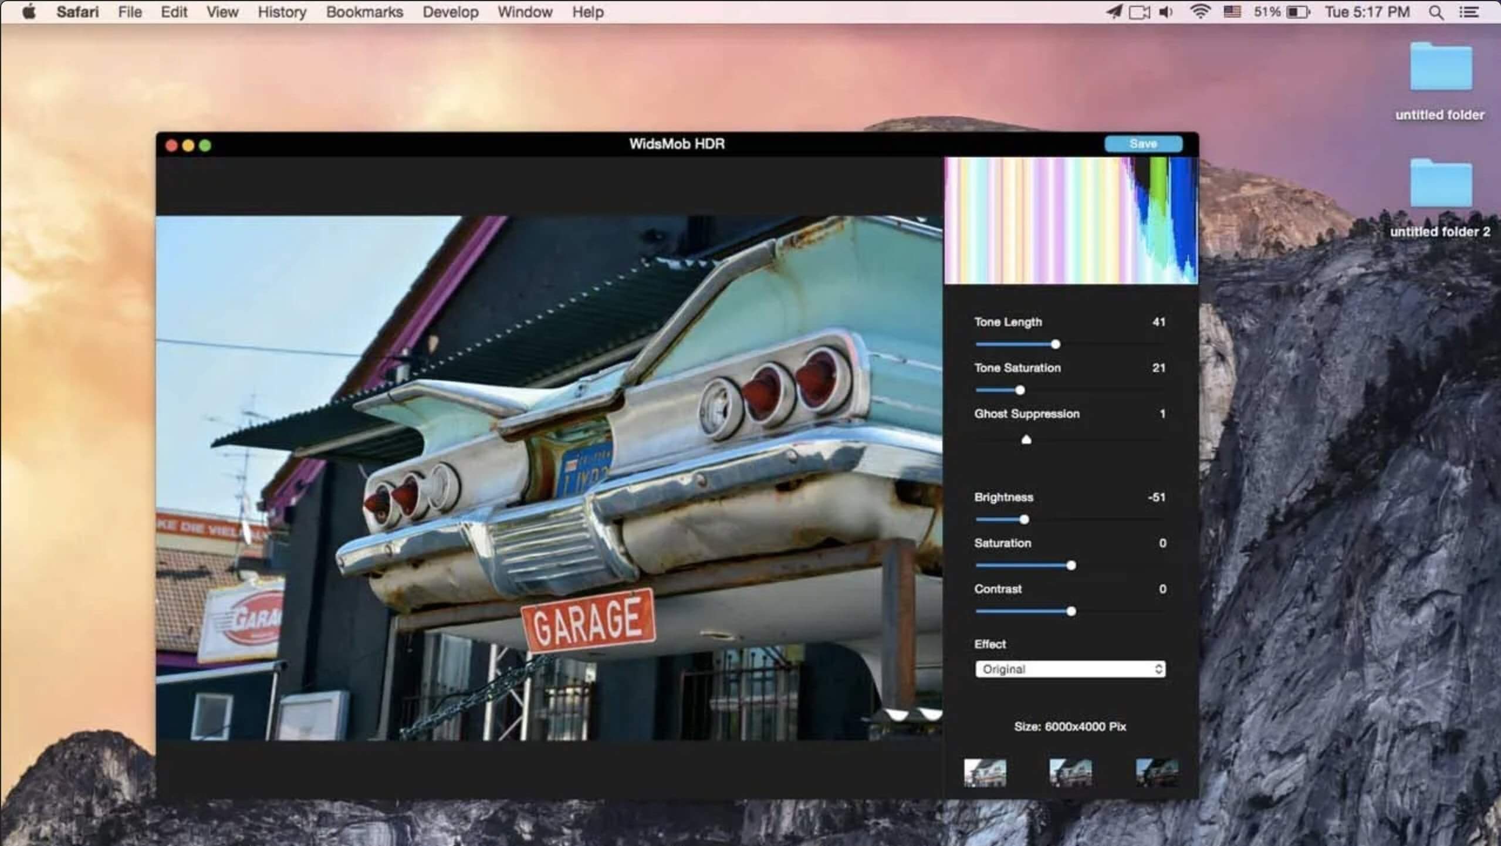
Task: Click the battery status icon
Action: click(x=1297, y=12)
